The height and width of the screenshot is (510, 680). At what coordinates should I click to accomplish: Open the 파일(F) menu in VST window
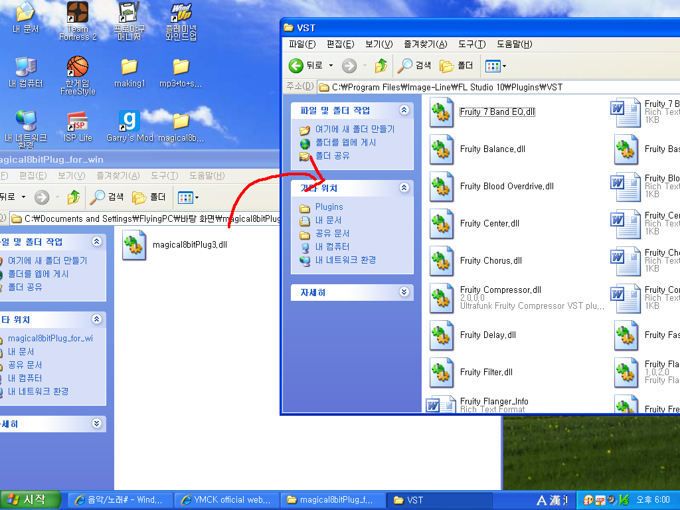302,44
